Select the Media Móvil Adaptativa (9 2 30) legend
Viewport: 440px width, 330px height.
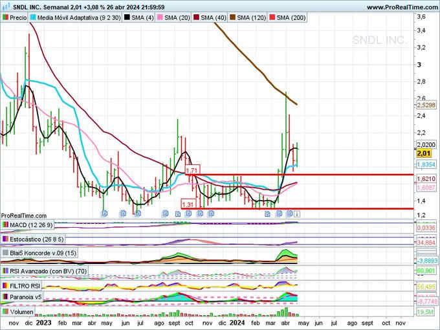click(x=76, y=17)
